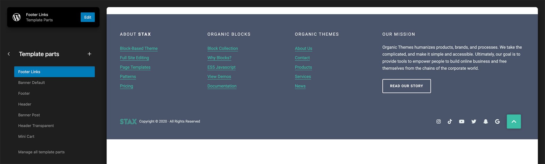
Task: Open the Instagram social icon
Action: 439,121
